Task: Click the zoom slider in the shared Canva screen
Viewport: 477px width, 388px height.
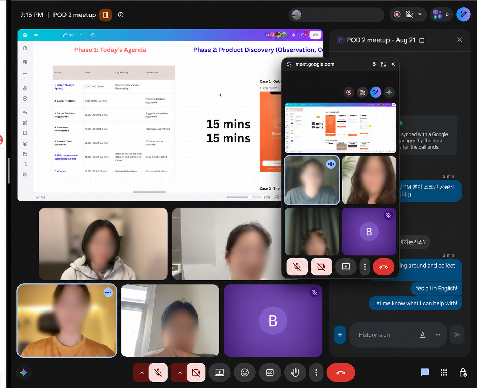Action: coord(244,197)
